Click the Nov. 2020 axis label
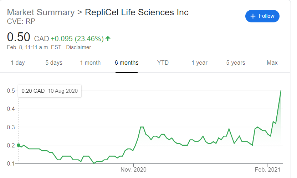 pyautogui.click(x=133, y=170)
